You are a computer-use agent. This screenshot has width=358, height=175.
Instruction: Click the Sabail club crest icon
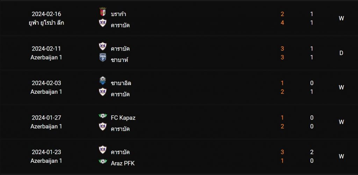click(103, 81)
